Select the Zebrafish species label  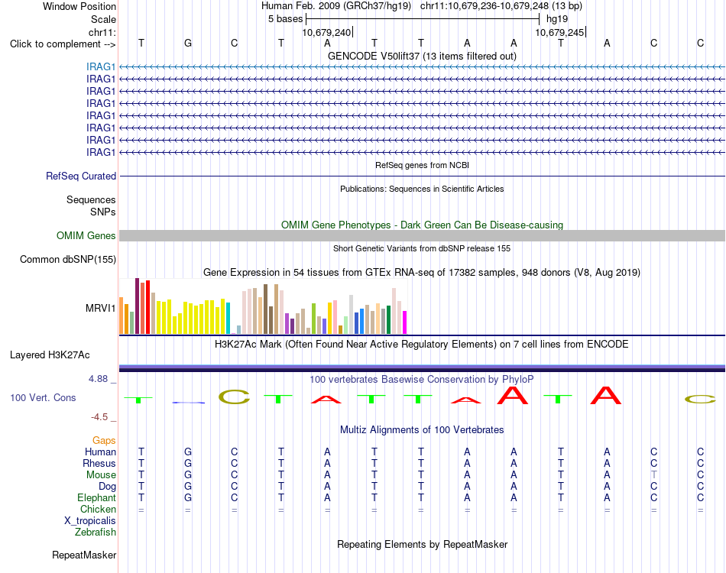(x=96, y=533)
